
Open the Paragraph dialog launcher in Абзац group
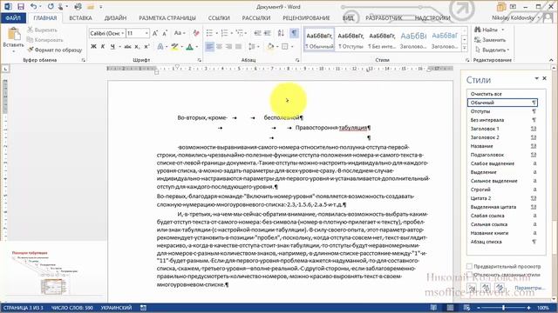click(298, 60)
